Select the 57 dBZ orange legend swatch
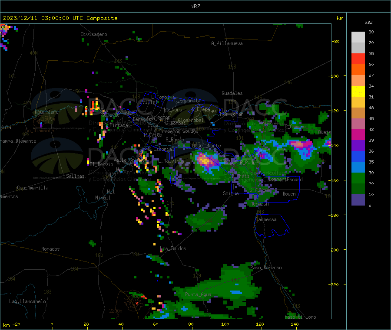The height and width of the screenshot is (330, 391). tap(358, 70)
